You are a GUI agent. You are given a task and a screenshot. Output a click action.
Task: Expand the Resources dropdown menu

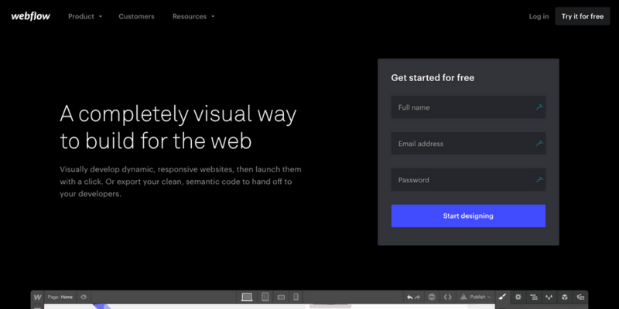point(193,16)
